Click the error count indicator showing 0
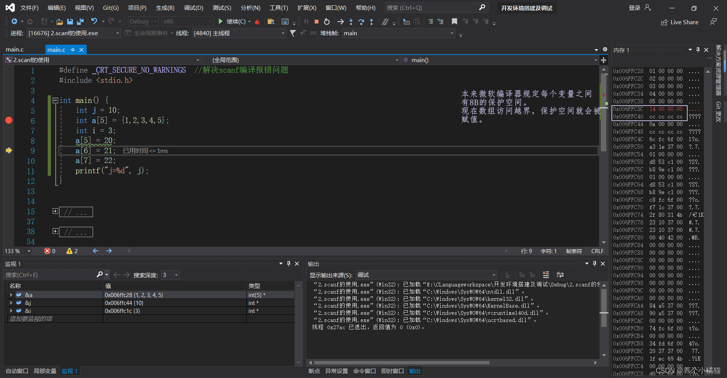Viewport: 727px width, 378px height. (x=50, y=251)
